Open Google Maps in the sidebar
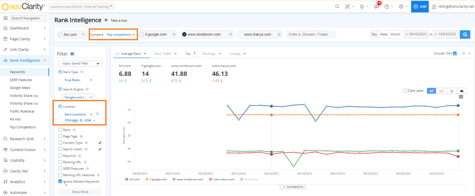Viewport: 475px width, 196px height. (x=20, y=88)
